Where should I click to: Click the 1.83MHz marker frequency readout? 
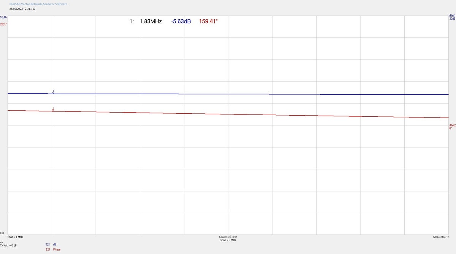point(150,21)
